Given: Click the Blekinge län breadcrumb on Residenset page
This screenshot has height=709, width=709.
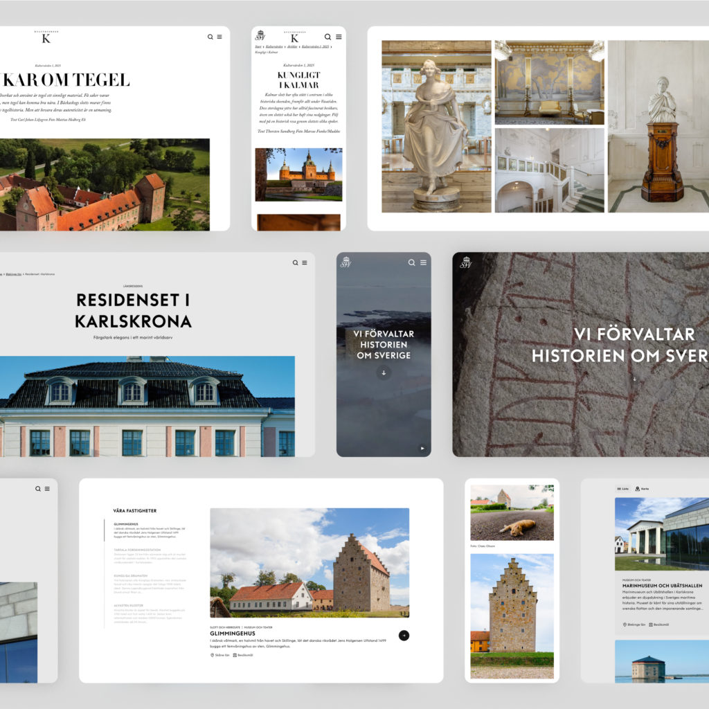Looking at the screenshot, I should point(14,274).
